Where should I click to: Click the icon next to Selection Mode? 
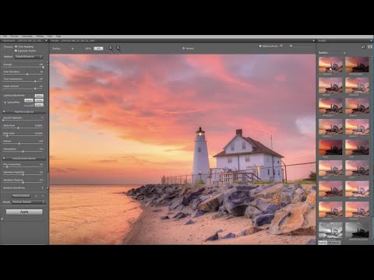click(281, 46)
